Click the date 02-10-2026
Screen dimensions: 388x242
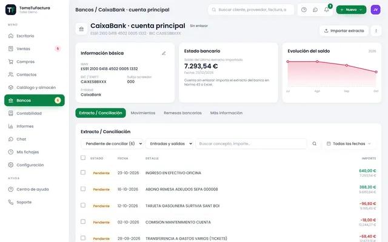click(x=128, y=222)
